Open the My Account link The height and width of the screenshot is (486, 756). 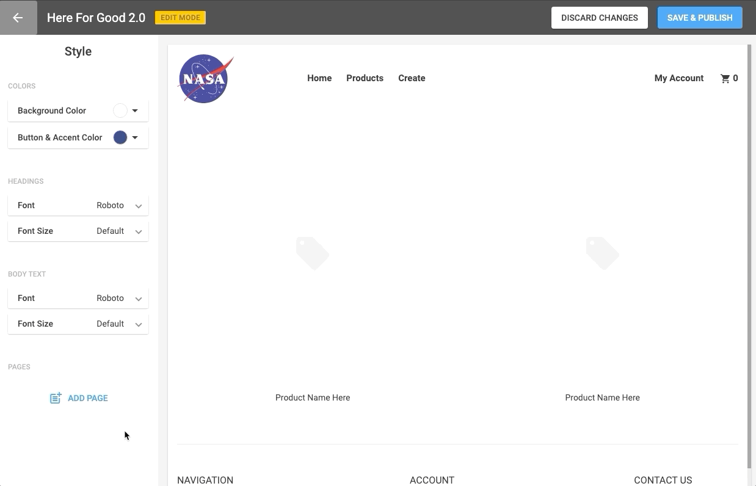[x=679, y=78]
